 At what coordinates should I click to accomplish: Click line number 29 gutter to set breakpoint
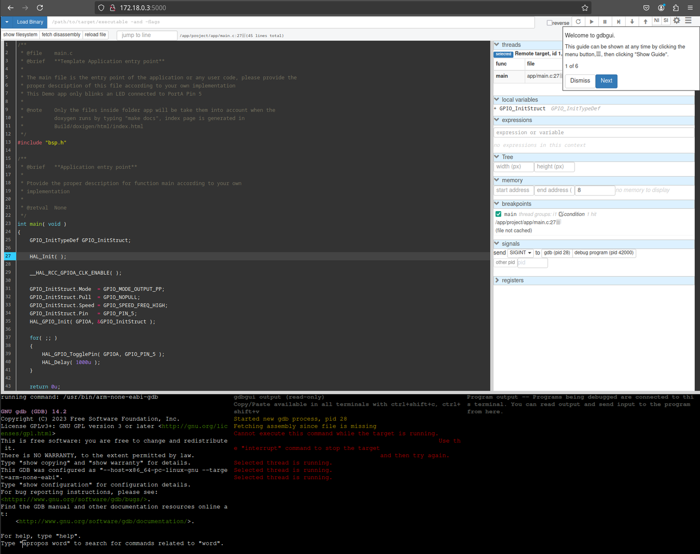click(8, 272)
